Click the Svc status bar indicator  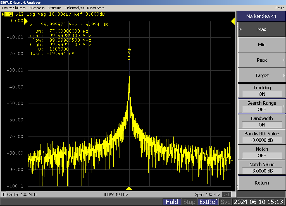225,202
